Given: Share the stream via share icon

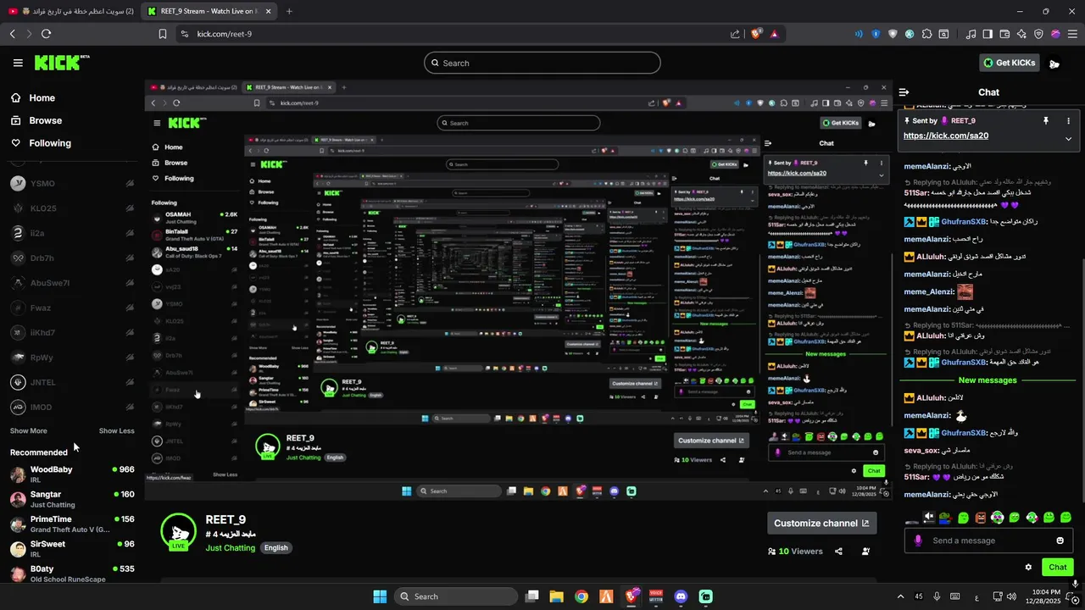Looking at the screenshot, I should (x=838, y=552).
